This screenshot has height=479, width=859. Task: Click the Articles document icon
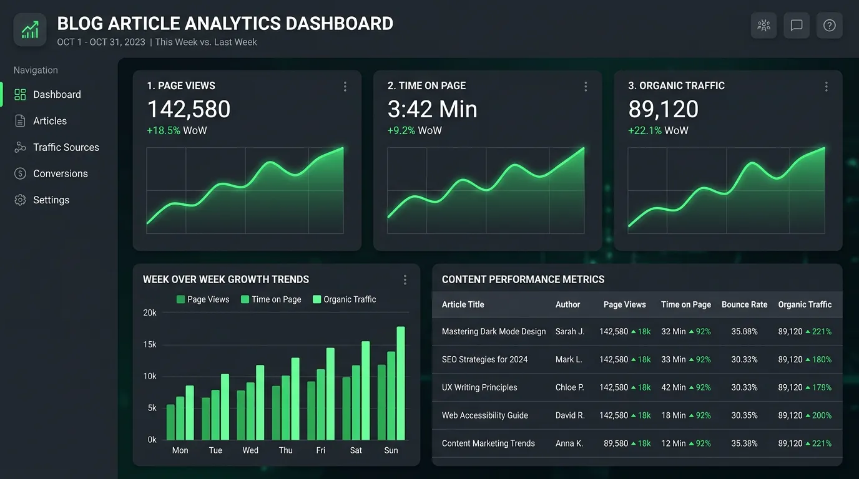20,121
